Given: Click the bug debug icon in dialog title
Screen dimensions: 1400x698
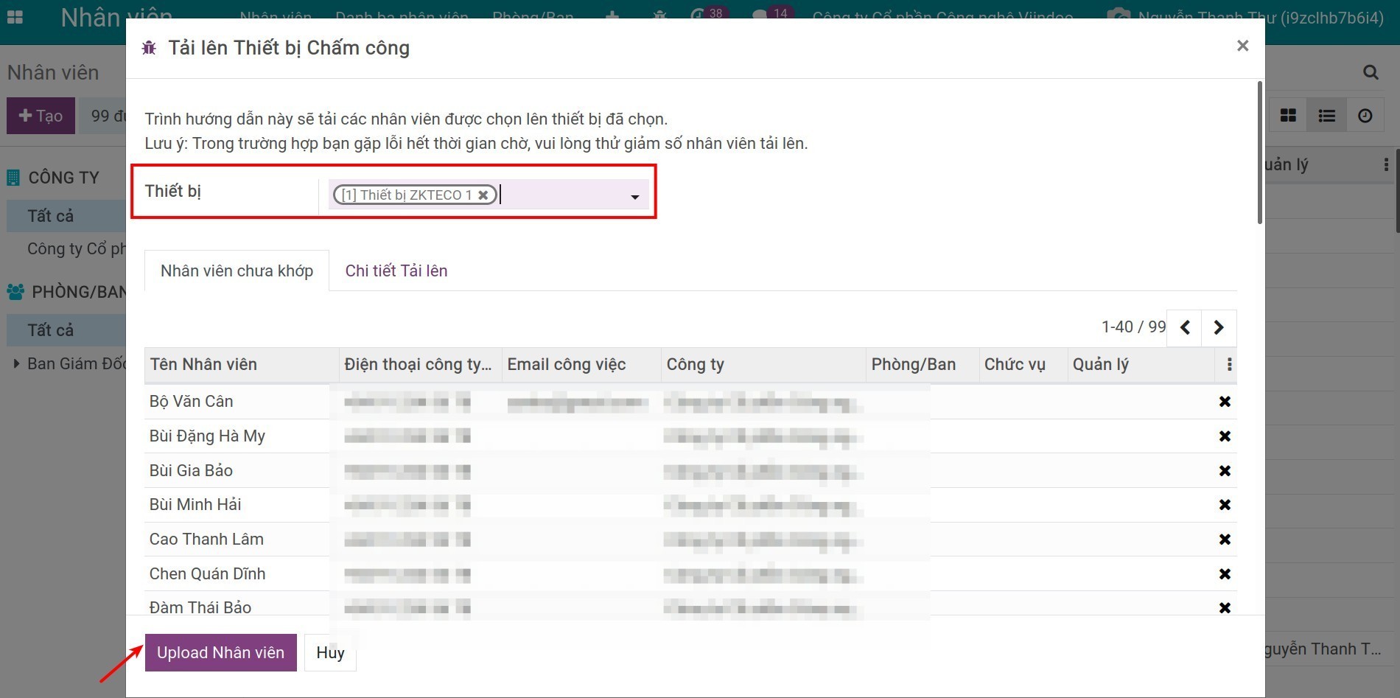Looking at the screenshot, I should coord(149,49).
